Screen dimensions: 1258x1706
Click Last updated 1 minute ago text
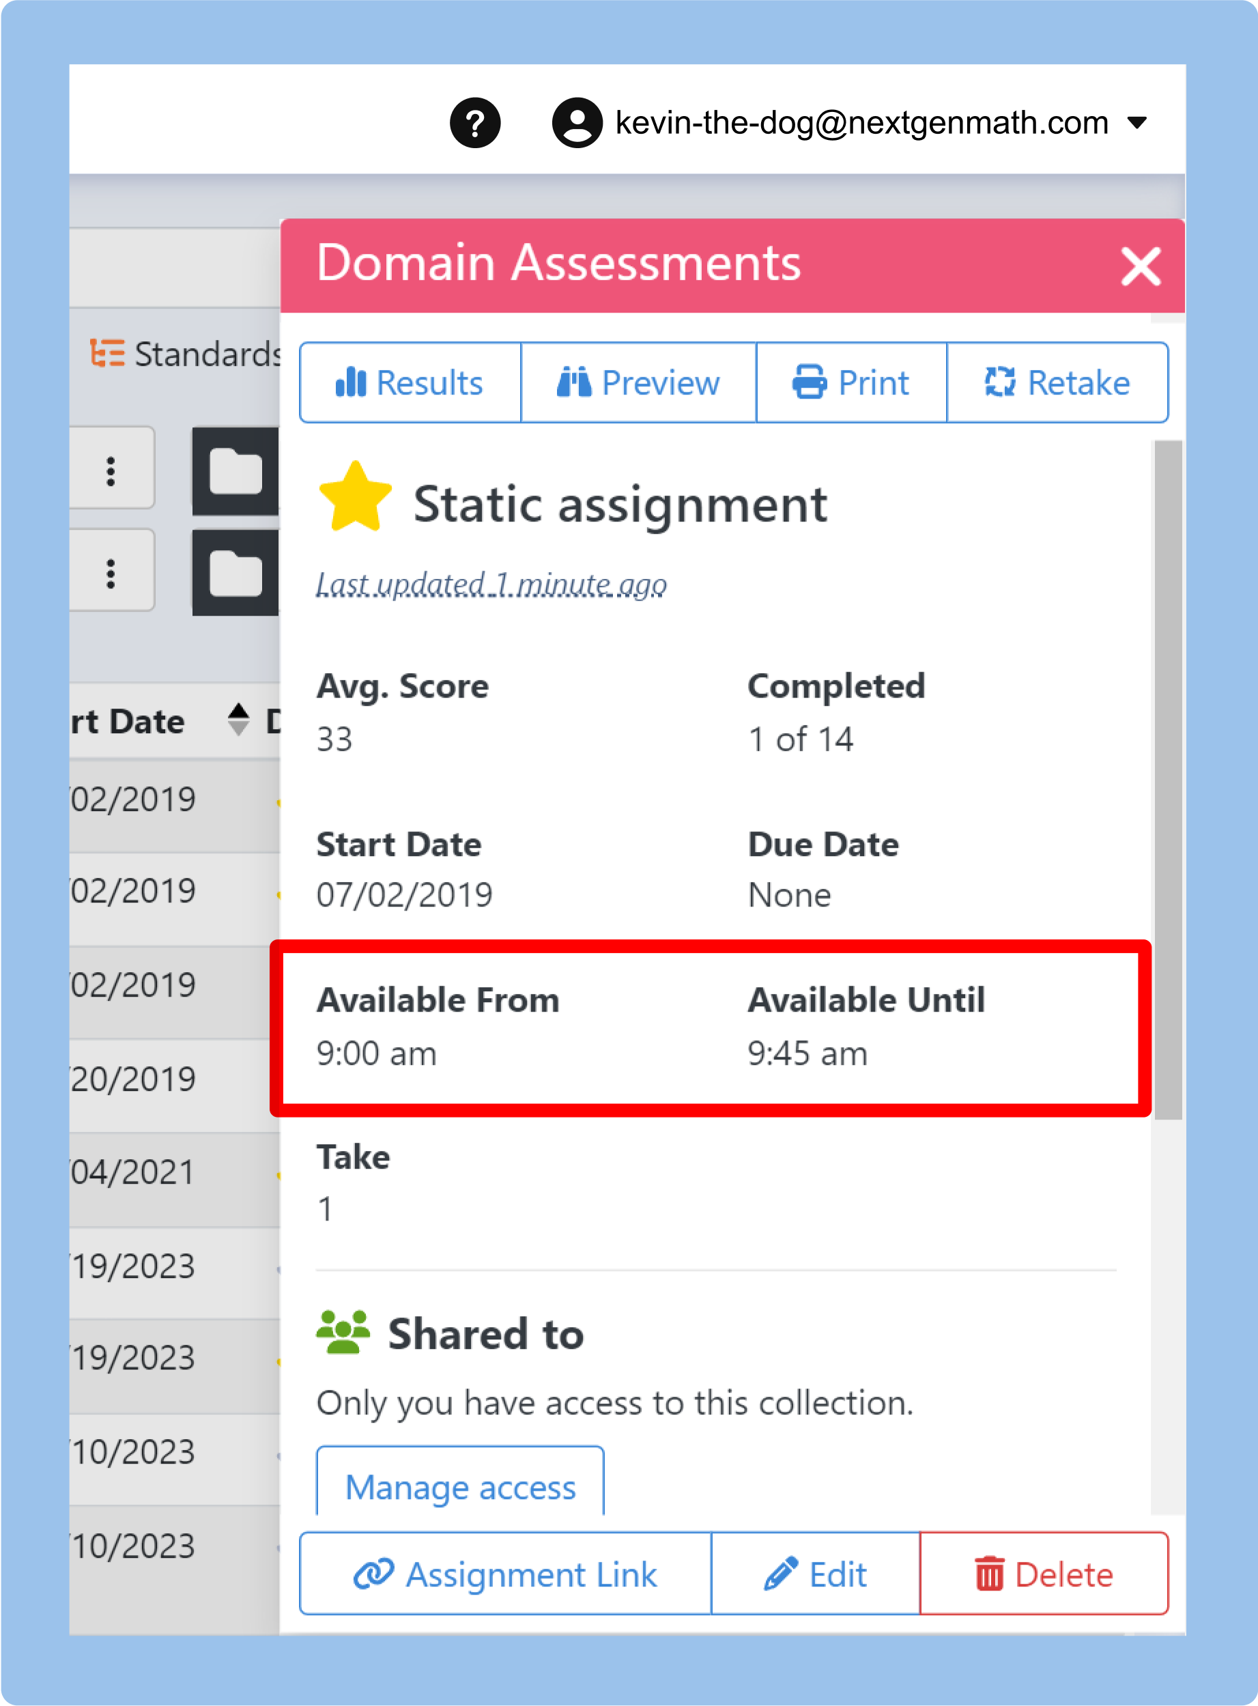pos(491,584)
